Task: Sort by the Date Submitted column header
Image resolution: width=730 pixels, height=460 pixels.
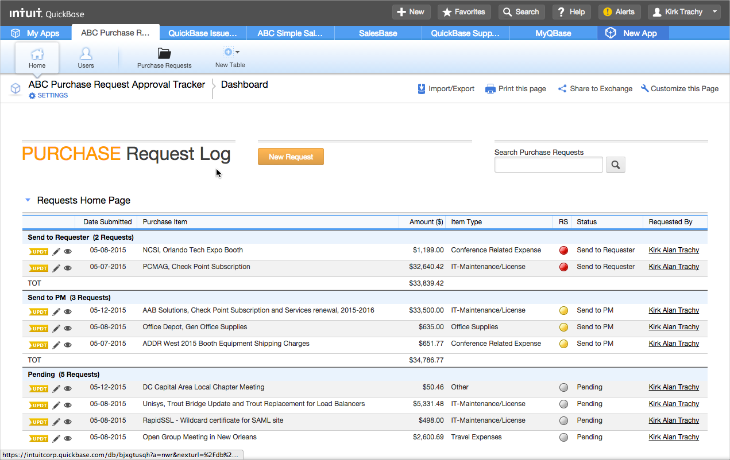Action: (x=107, y=222)
